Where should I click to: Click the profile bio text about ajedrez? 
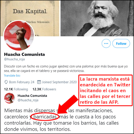point(66,69)
